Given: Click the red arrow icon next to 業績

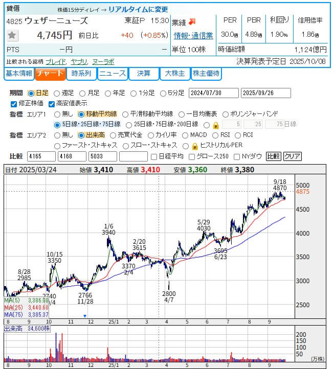Looking at the screenshot, I should (x=192, y=21).
